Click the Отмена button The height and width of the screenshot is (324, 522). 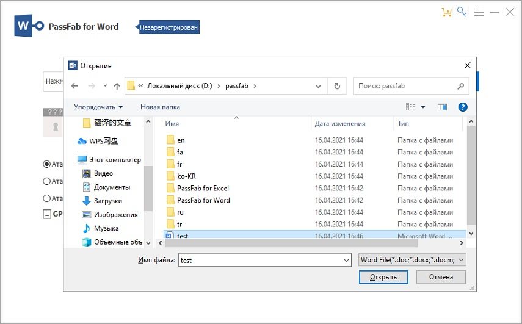coord(441,276)
